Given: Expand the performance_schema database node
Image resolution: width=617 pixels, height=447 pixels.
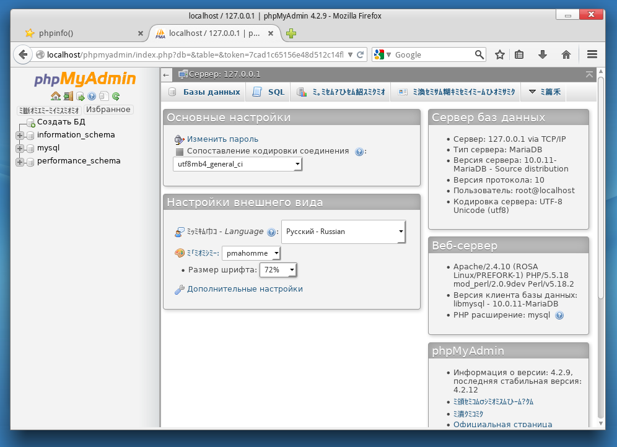Looking at the screenshot, I should click(20, 162).
